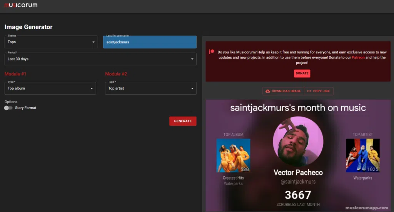The image size is (394, 212).
Task: Click the Generate button
Action: coord(183,121)
